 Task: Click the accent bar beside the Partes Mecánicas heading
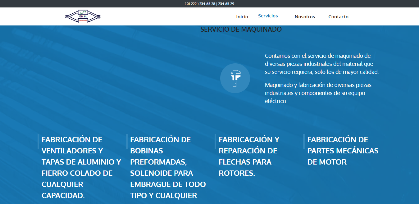304,141
